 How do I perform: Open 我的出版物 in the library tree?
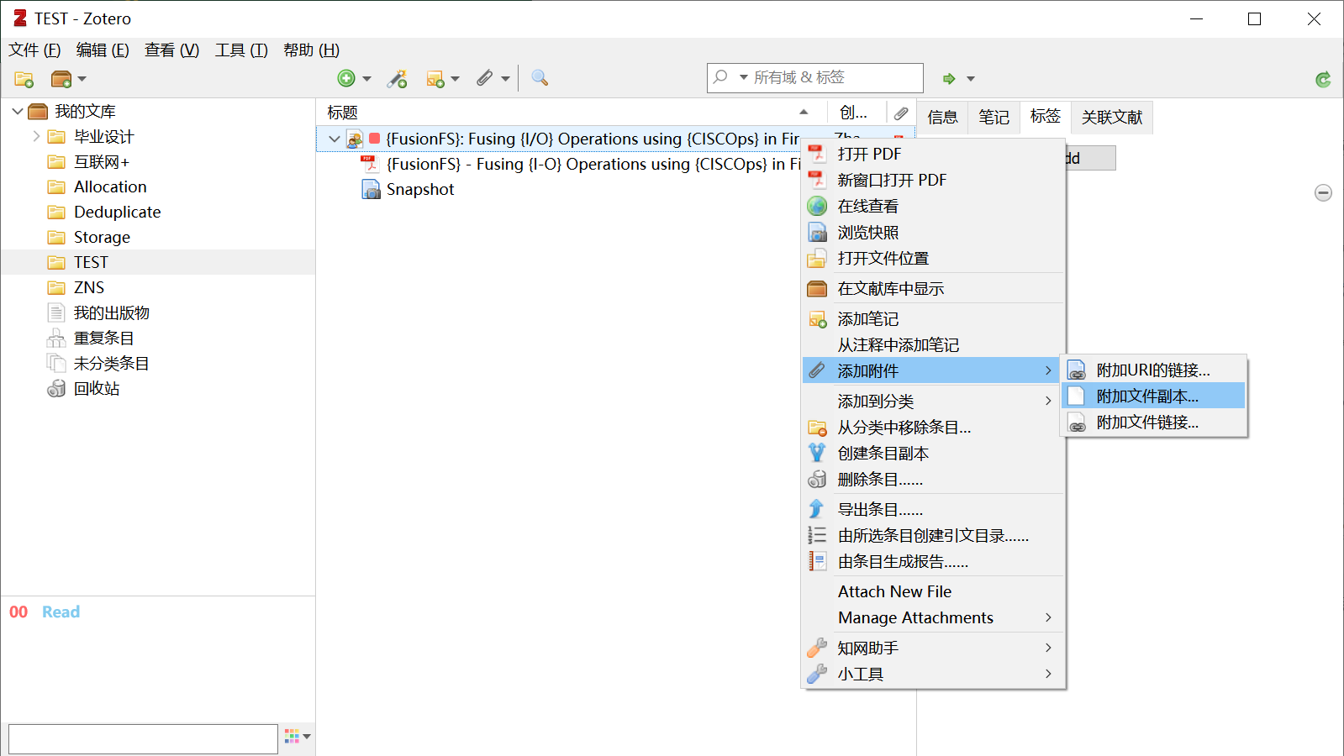(x=111, y=312)
